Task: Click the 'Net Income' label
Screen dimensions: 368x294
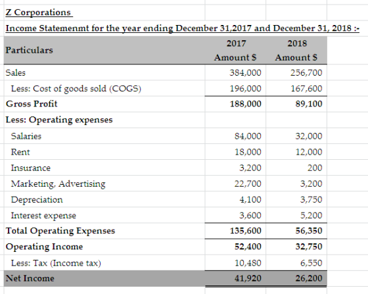Action: [30, 278]
